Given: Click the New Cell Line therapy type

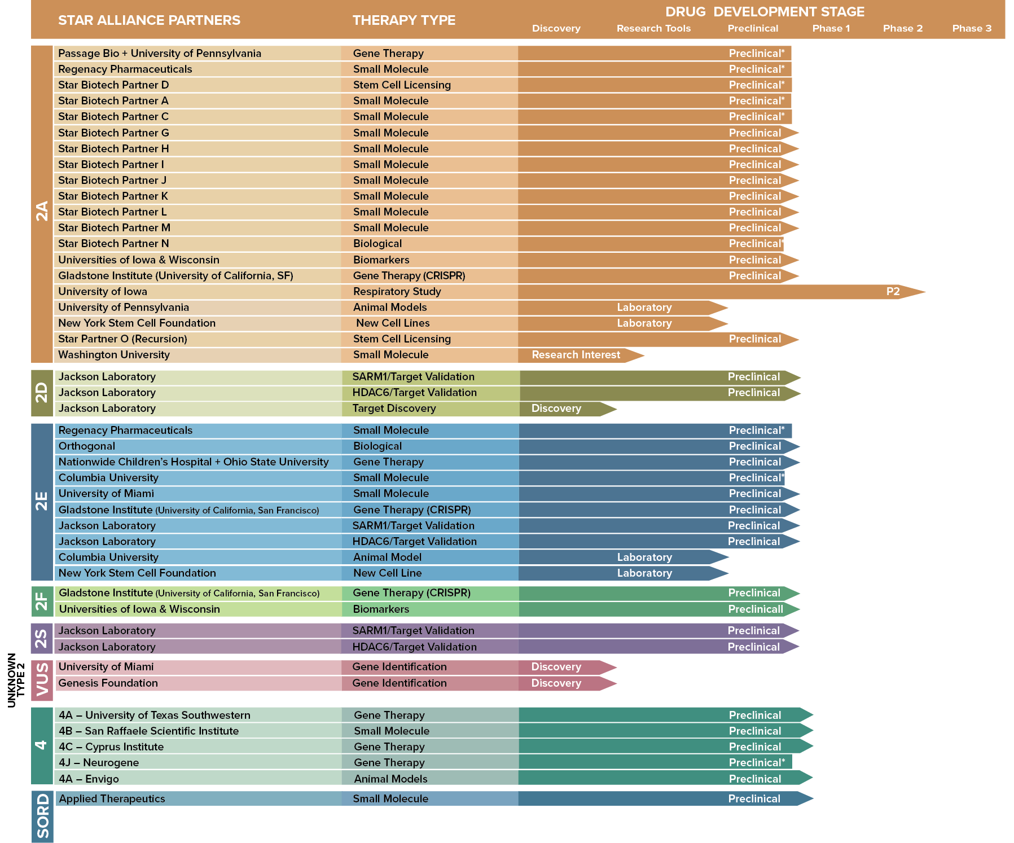Looking at the screenshot, I should pyautogui.click(x=387, y=573).
